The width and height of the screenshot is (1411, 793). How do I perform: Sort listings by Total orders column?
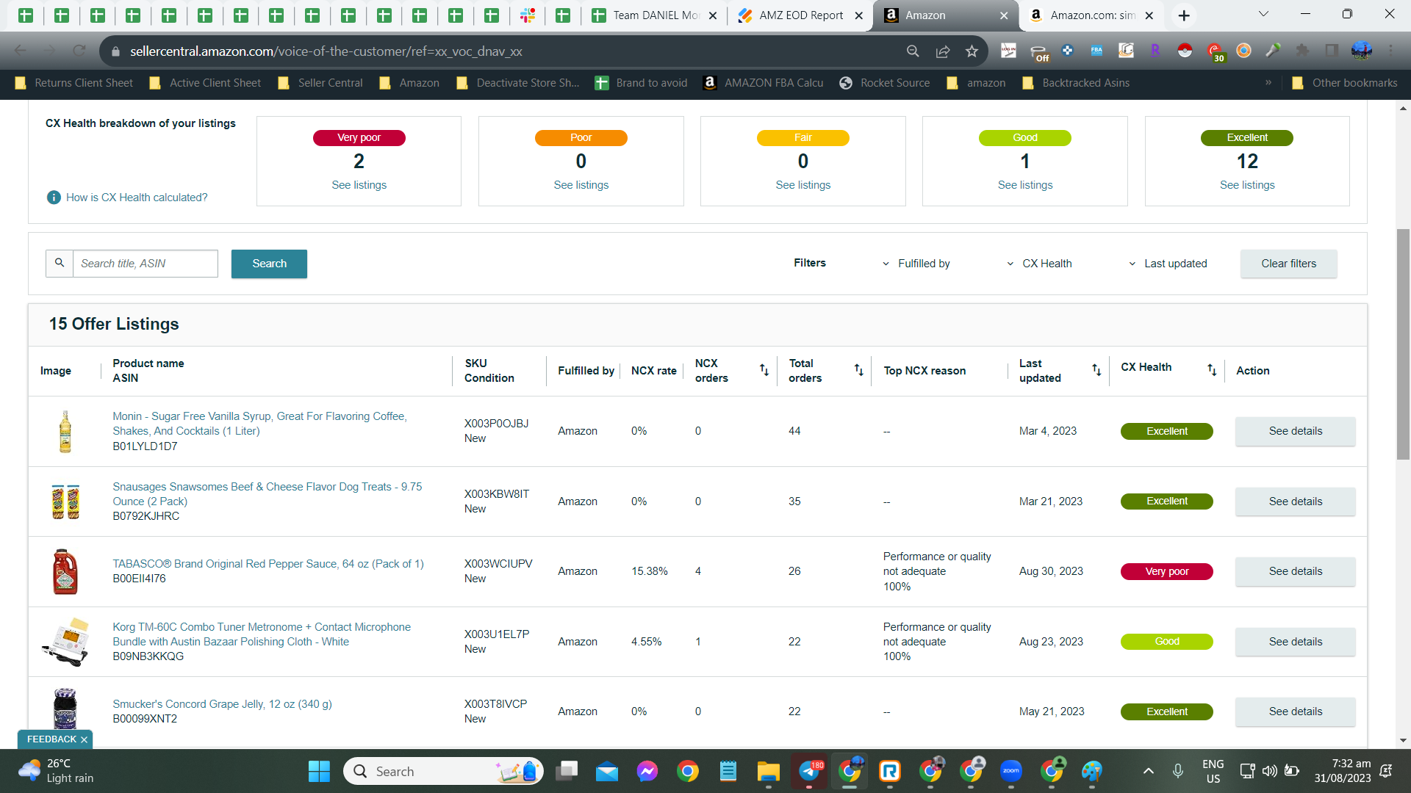click(858, 370)
